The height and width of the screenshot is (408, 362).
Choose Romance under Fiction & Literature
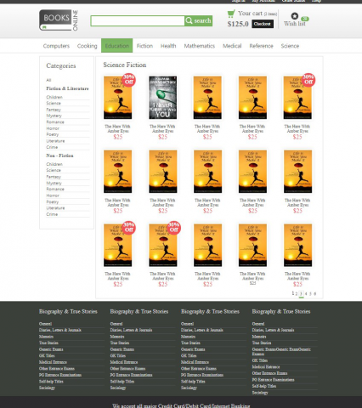point(55,122)
